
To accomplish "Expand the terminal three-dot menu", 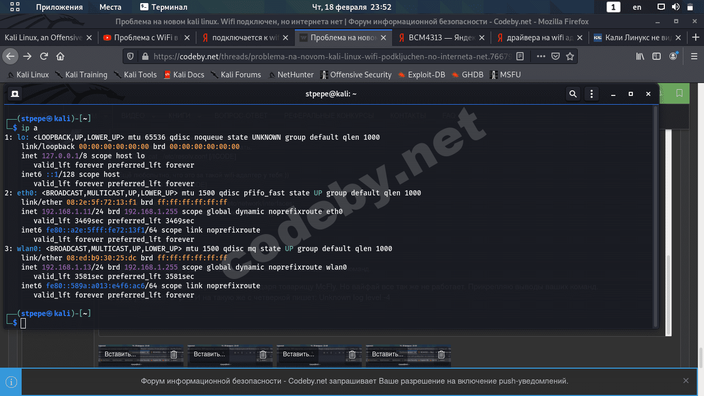I will [592, 94].
